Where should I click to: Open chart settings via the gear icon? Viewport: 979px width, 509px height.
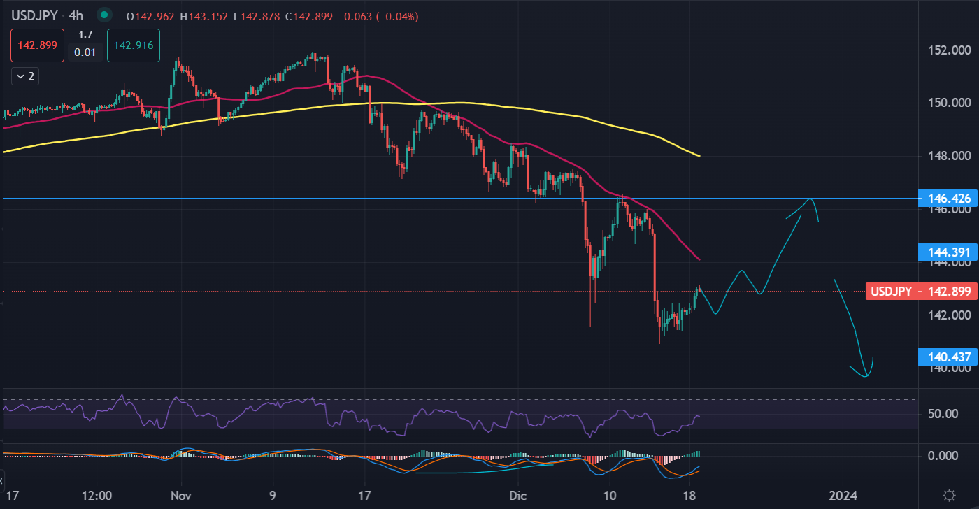[x=949, y=495]
